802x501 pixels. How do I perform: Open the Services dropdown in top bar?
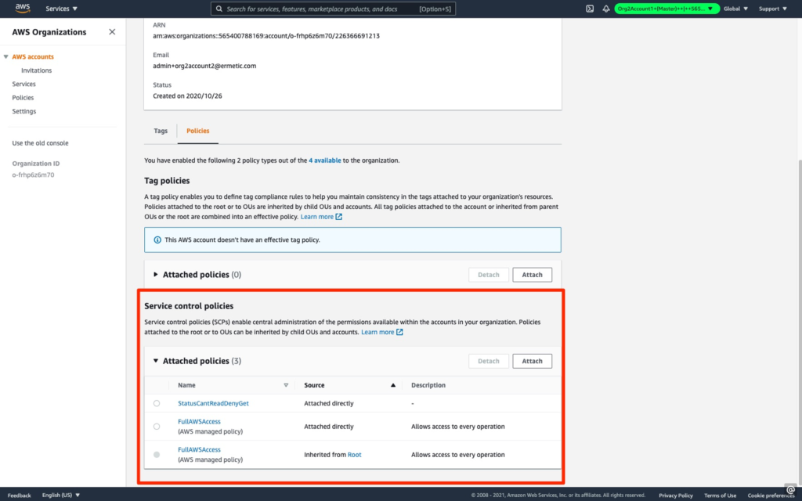tap(61, 9)
